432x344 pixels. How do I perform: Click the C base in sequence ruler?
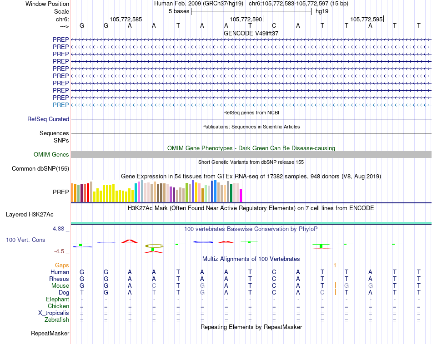274,25
